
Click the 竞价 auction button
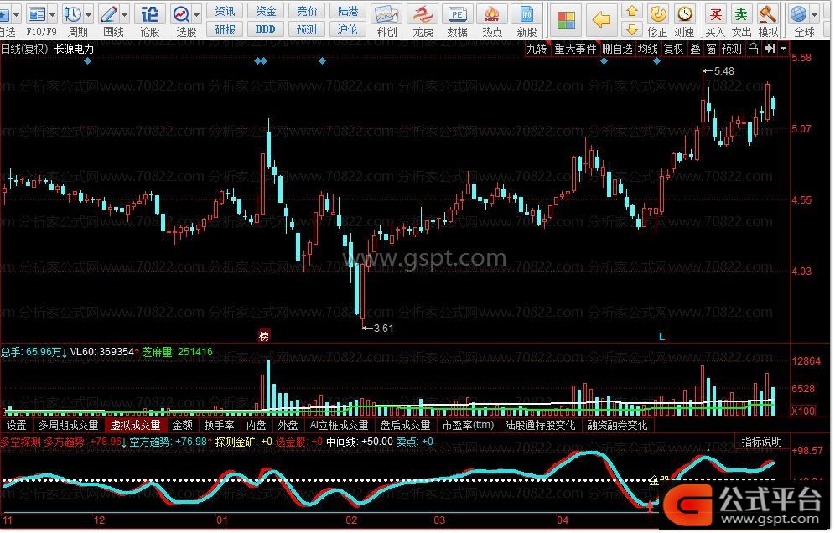(x=307, y=11)
